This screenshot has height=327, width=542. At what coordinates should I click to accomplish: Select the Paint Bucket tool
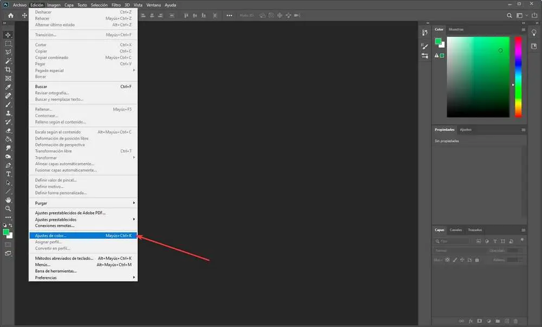8,139
